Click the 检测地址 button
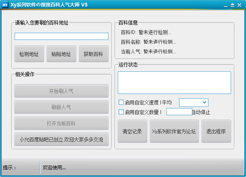Image resolution: width=246 pixels, height=177 pixels. pos(29,54)
